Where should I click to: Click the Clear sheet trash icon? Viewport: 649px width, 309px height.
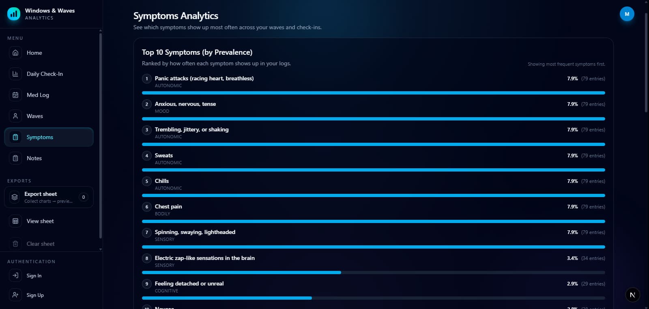(15, 244)
